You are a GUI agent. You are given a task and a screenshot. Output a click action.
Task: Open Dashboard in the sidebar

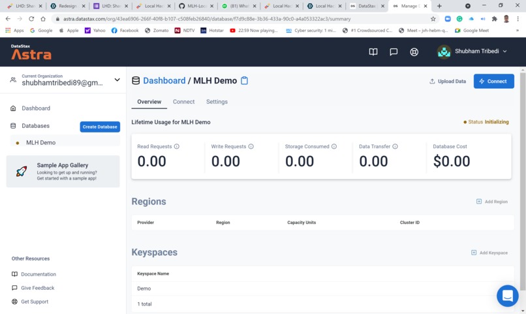coord(36,108)
